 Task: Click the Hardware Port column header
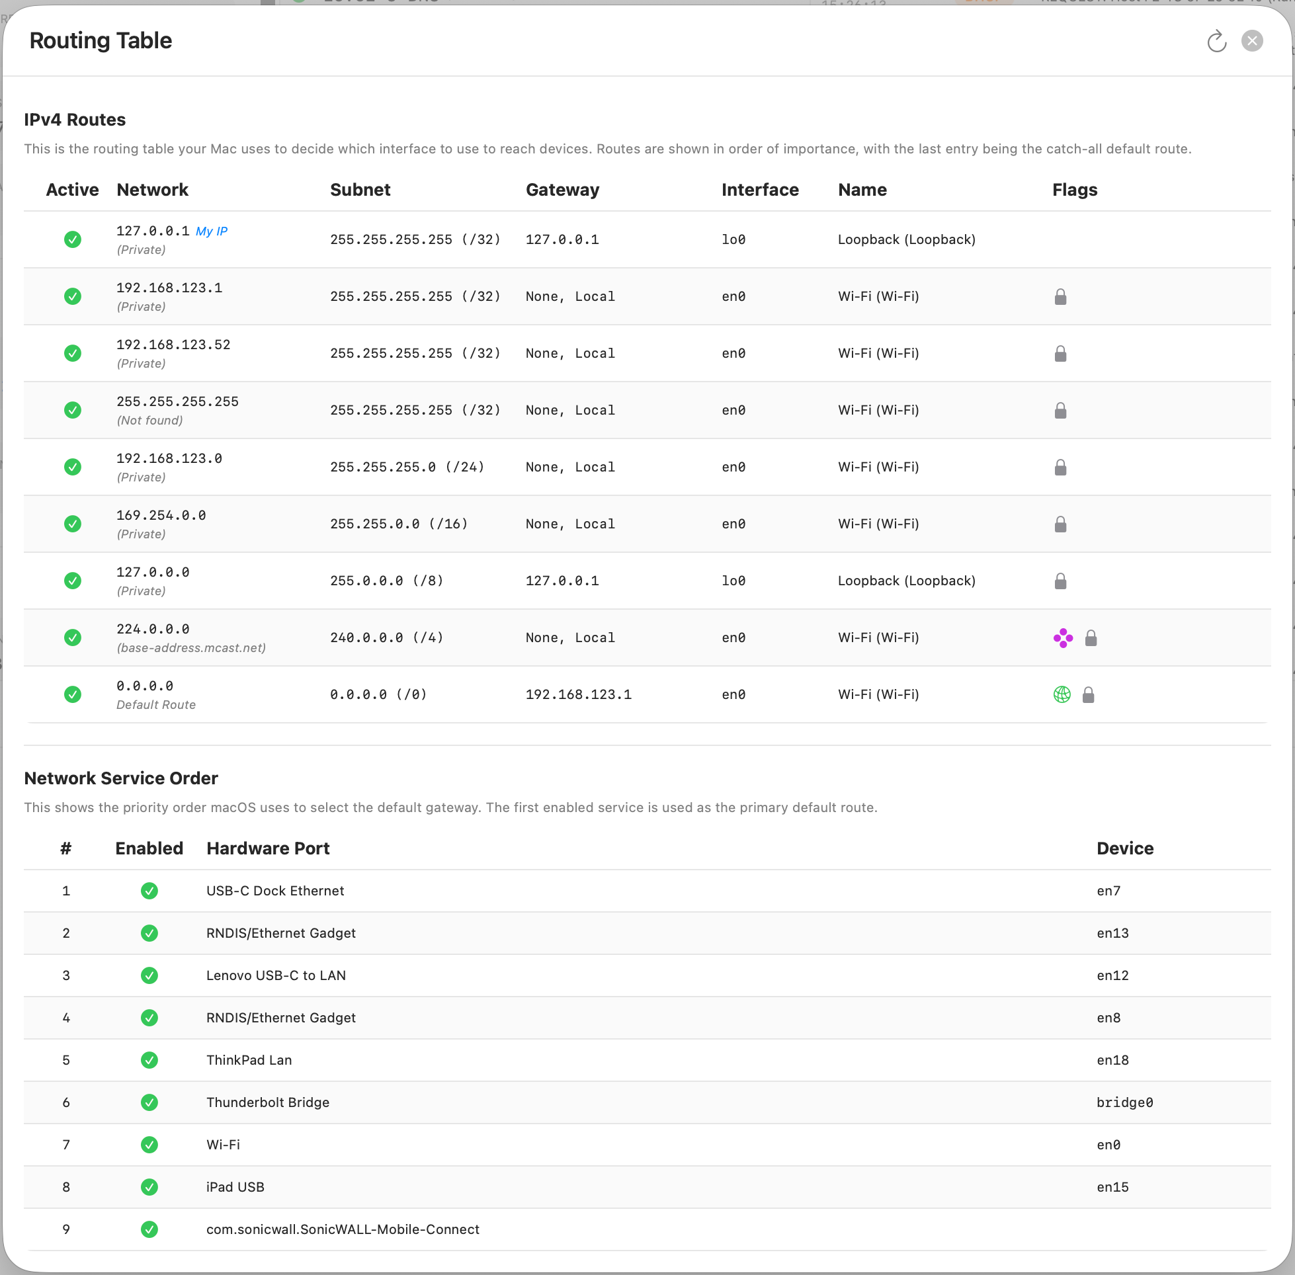pyautogui.click(x=268, y=848)
